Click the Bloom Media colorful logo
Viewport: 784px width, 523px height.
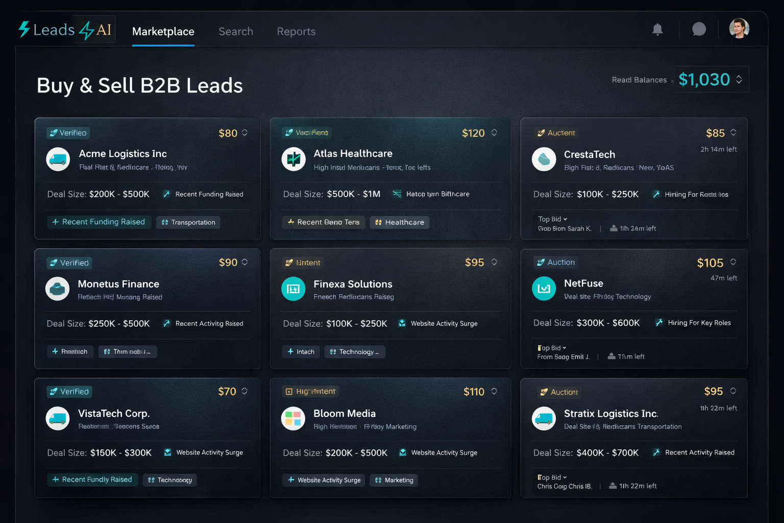pos(293,419)
